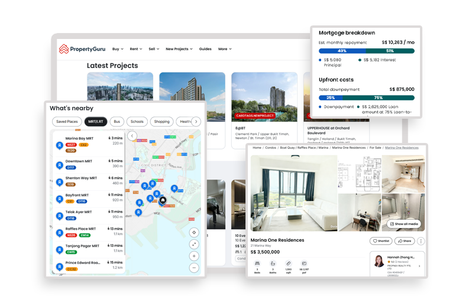
Task: Expand the Sell menu
Action: pos(154,49)
